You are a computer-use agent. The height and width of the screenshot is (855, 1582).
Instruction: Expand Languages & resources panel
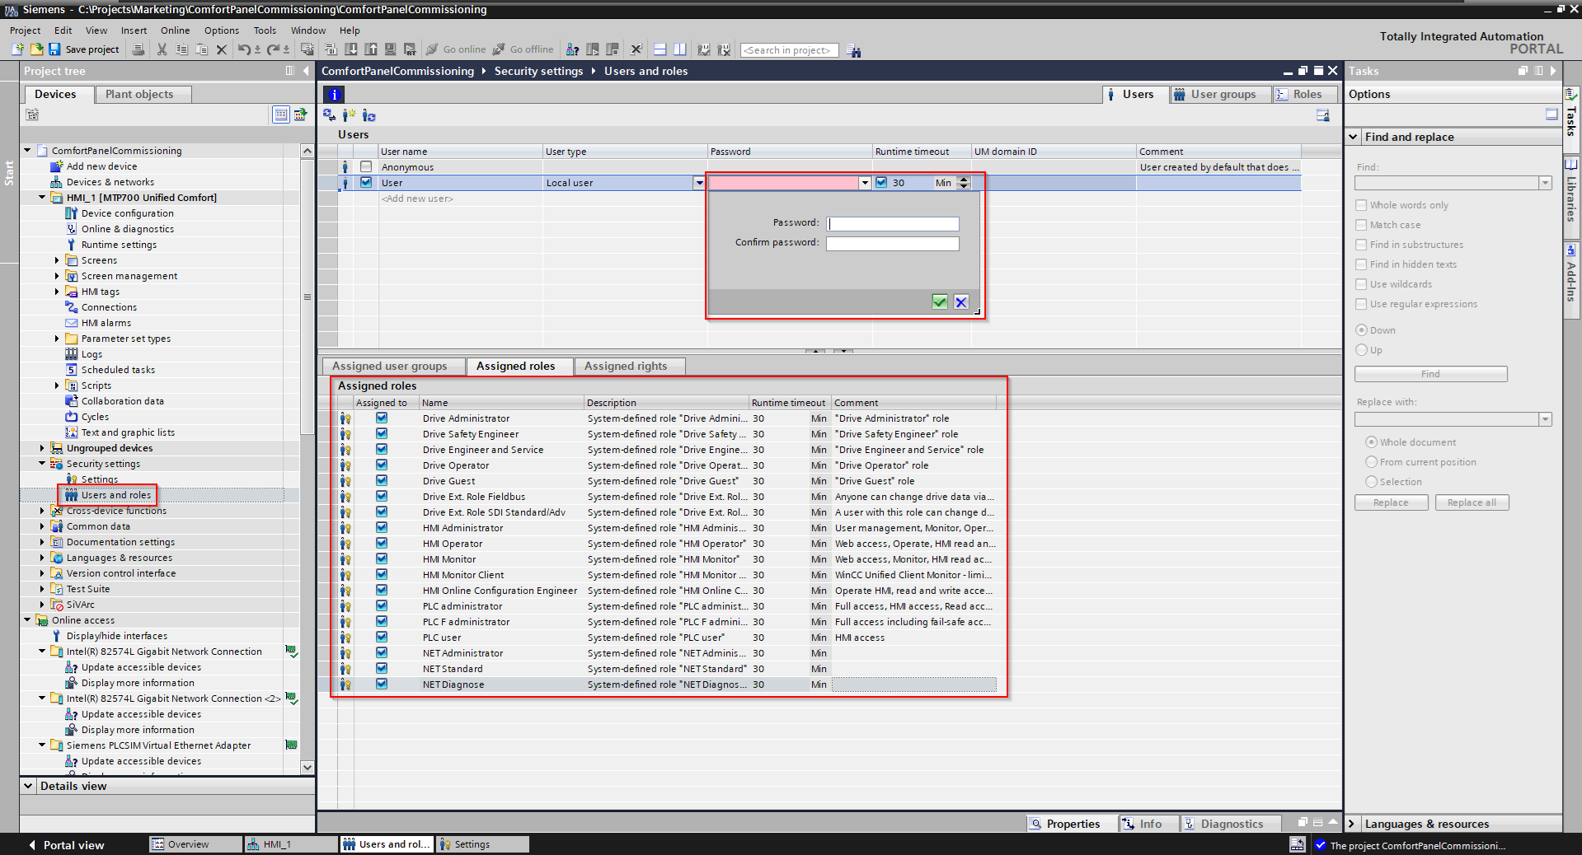point(1352,824)
